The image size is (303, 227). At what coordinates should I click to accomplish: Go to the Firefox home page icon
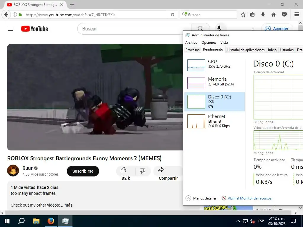tap(274, 15)
